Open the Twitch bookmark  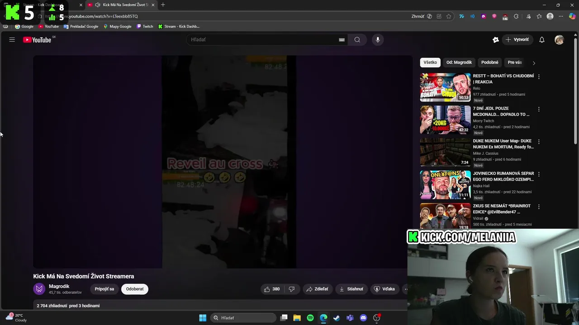[145, 26]
